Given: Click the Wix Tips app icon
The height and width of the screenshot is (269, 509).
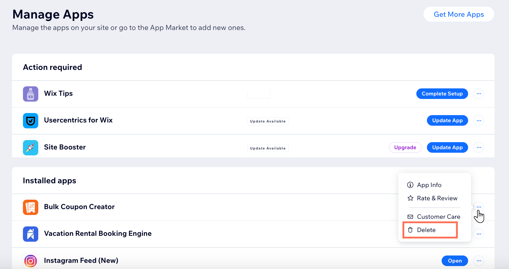Looking at the screenshot, I should point(31,94).
